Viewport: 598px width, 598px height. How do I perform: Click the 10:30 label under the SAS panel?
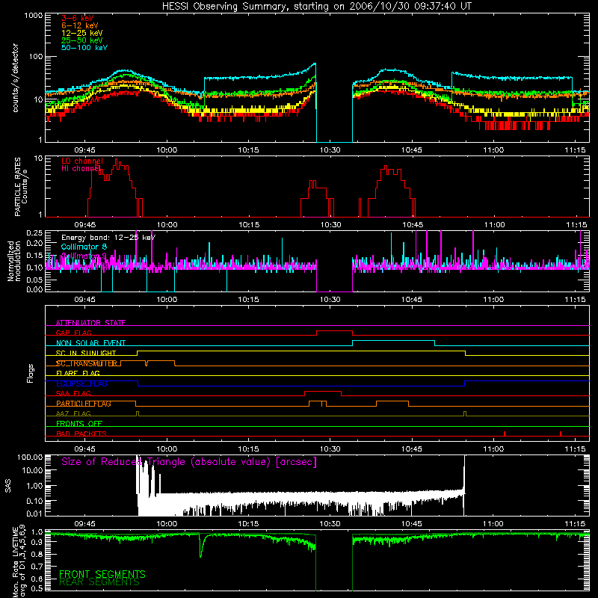[x=330, y=524]
